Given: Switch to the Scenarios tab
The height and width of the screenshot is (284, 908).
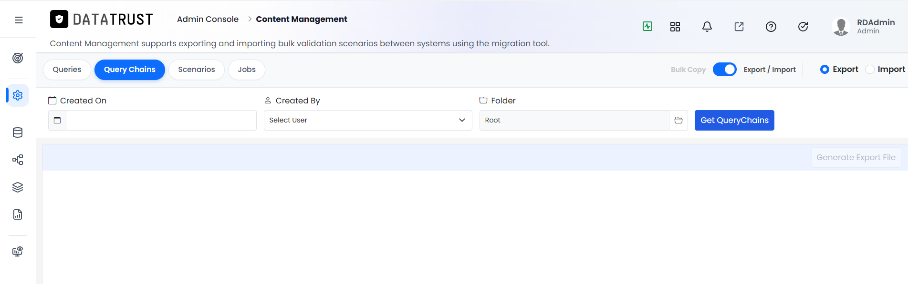Looking at the screenshot, I should point(197,70).
